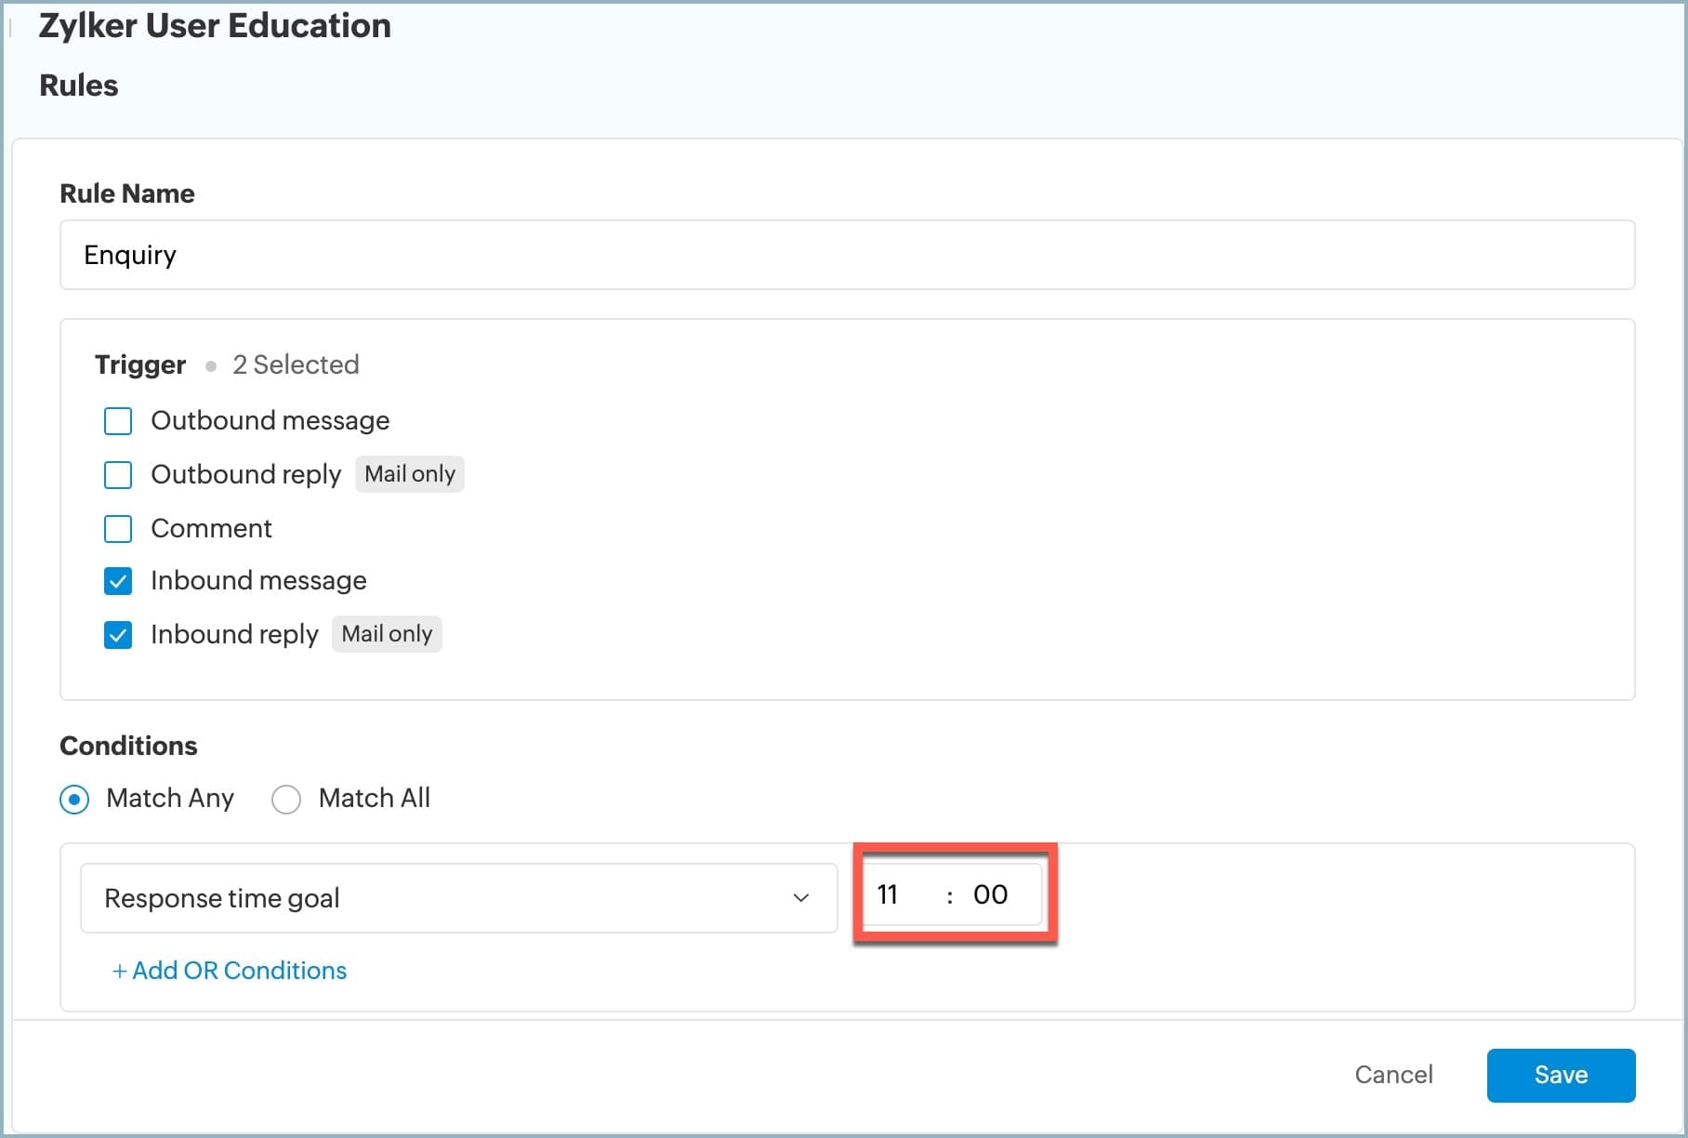Uncheck the Inbound message checkbox
The height and width of the screenshot is (1138, 1688).
(x=118, y=582)
